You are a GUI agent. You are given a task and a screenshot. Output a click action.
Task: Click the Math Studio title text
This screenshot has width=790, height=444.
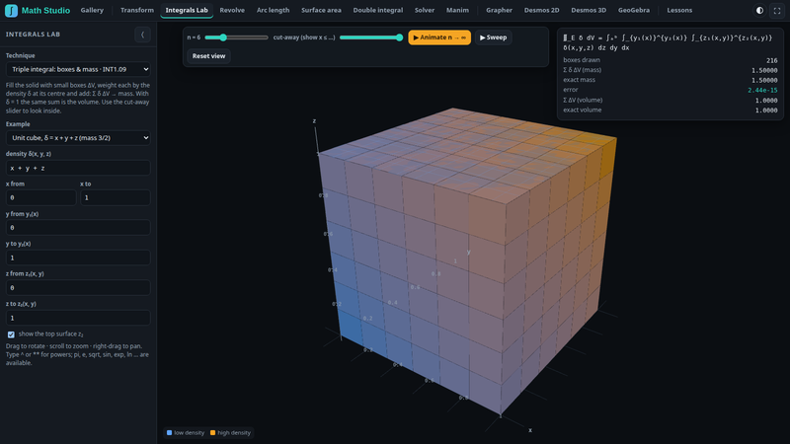point(45,10)
